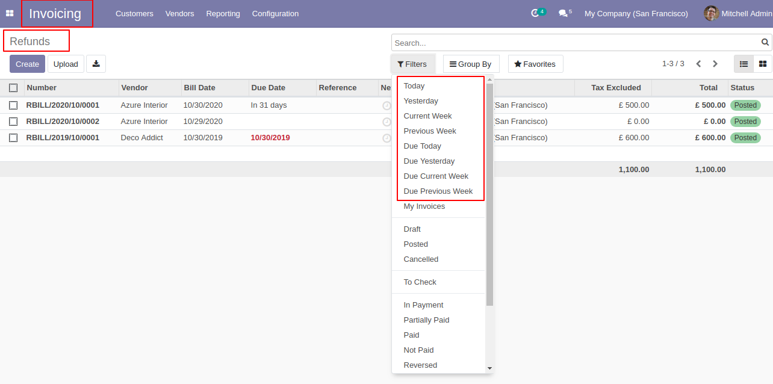The image size is (773, 384).
Task: Click activity clock for RBILL/2019/10/0001
Action: [x=386, y=138]
